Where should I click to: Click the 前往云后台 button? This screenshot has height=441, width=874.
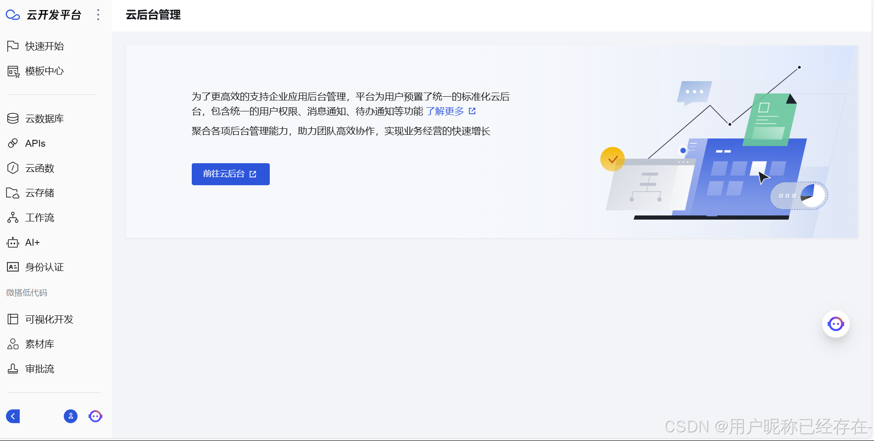click(231, 174)
